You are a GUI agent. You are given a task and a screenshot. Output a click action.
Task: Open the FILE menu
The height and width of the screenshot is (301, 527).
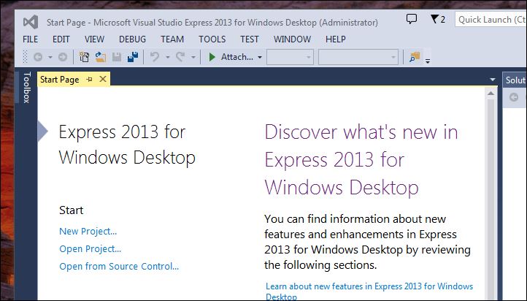30,39
